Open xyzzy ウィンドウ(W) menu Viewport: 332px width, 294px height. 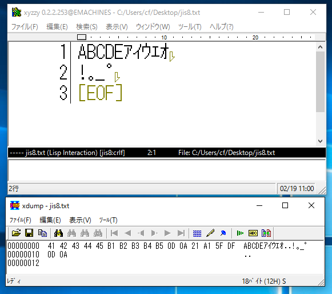pyautogui.click(x=153, y=27)
